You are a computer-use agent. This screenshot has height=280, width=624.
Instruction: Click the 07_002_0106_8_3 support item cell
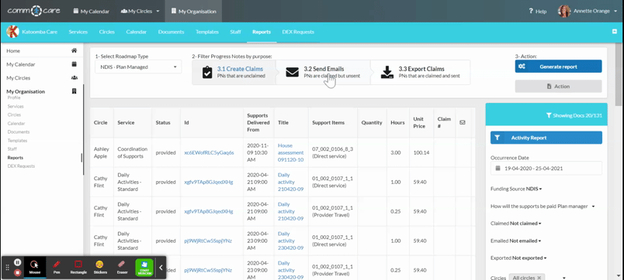(x=333, y=152)
